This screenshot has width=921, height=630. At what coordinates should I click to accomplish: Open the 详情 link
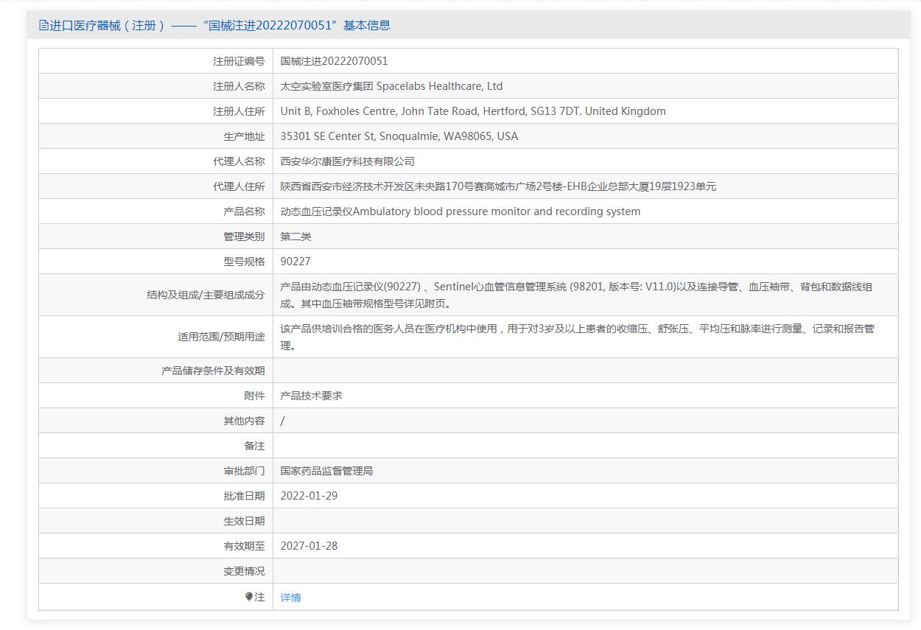click(x=290, y=598)
